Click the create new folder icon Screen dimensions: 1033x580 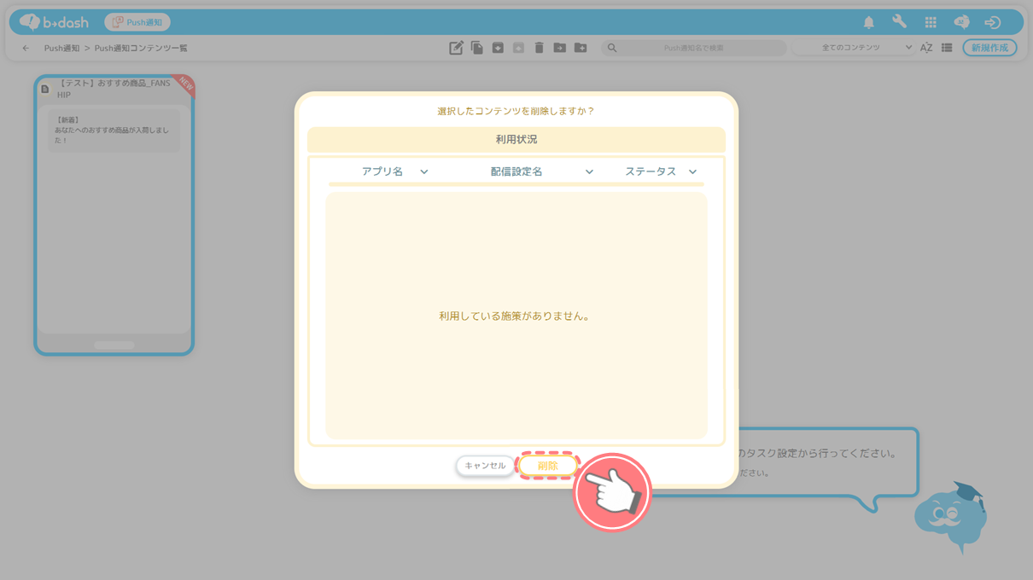[x=581, y=48]
